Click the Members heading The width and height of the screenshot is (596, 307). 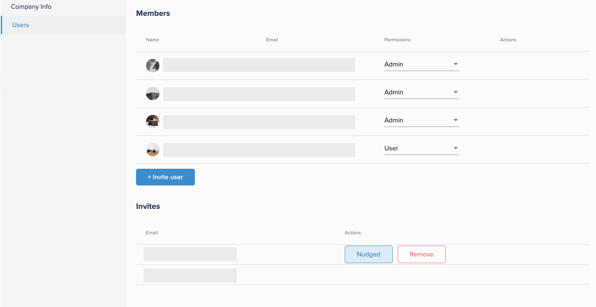(153, 13)
